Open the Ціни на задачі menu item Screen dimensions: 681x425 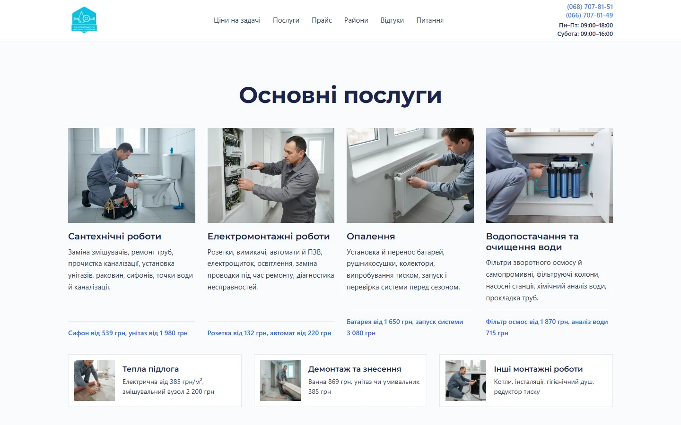pyautogui.click(x=237, y=20)
